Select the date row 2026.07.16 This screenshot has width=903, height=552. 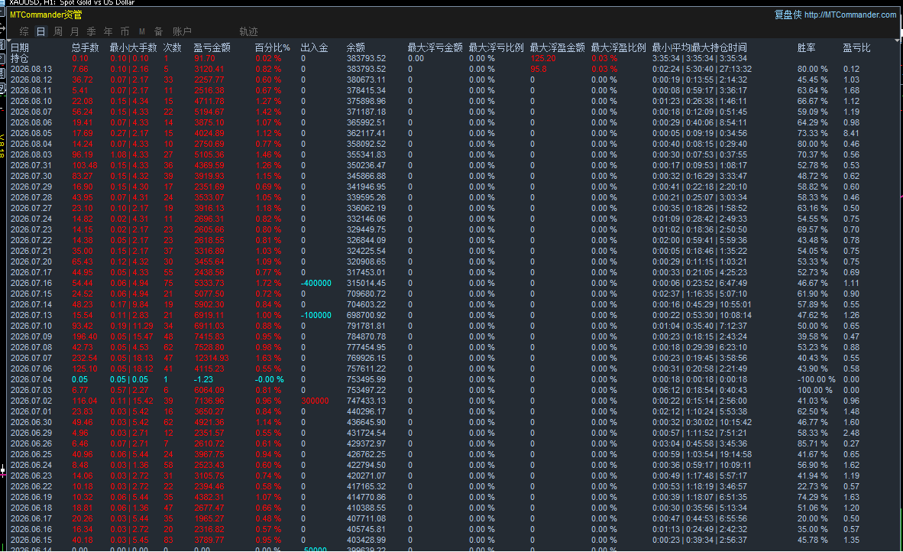click(31, 283)
